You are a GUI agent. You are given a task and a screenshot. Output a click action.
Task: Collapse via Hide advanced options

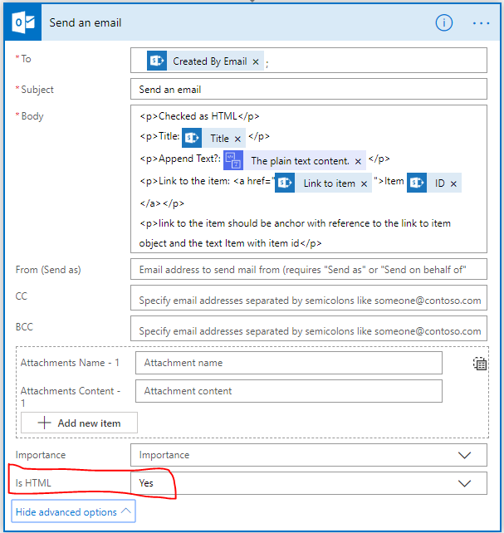(73, 511)
